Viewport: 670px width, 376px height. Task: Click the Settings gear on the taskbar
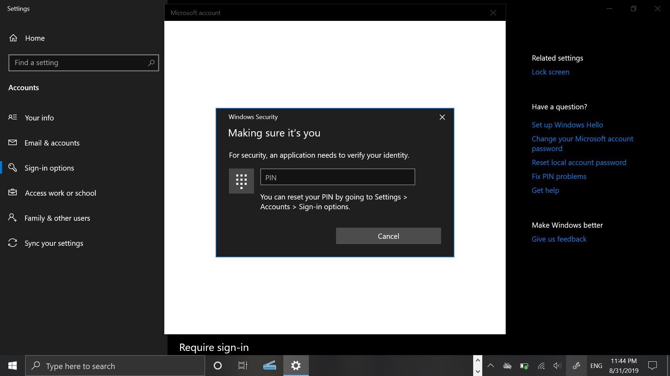(296, 366)
